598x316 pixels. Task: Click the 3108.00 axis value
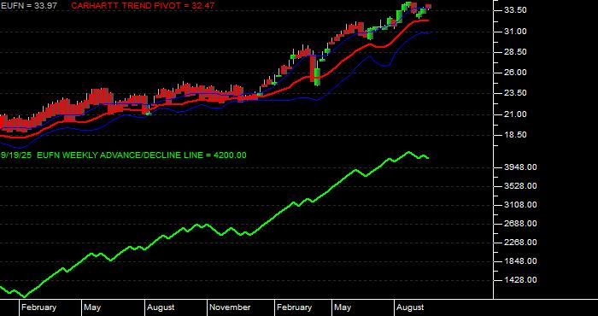(519, 205)
